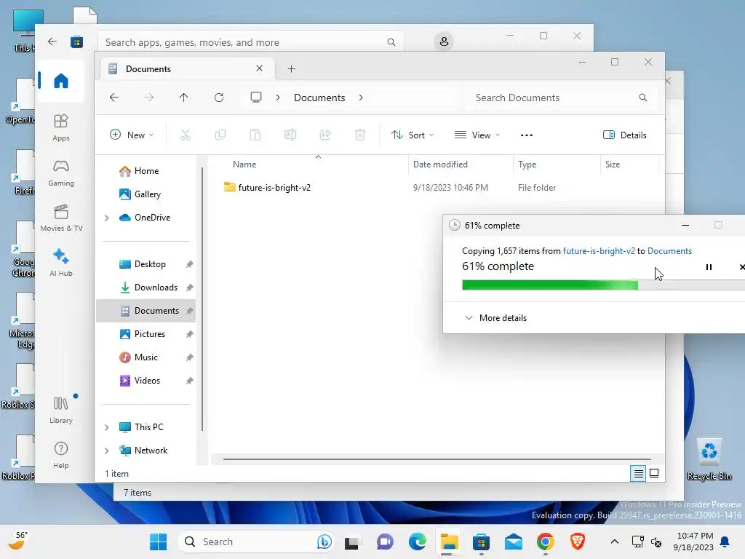The image size is (745, 559).
Task: Open Recycle Bin desktop icon
Action: tap(709, 459)
